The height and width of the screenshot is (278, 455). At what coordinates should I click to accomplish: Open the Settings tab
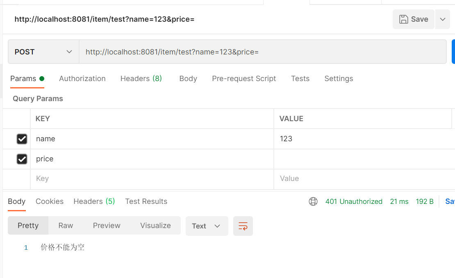tap(339, 79)
